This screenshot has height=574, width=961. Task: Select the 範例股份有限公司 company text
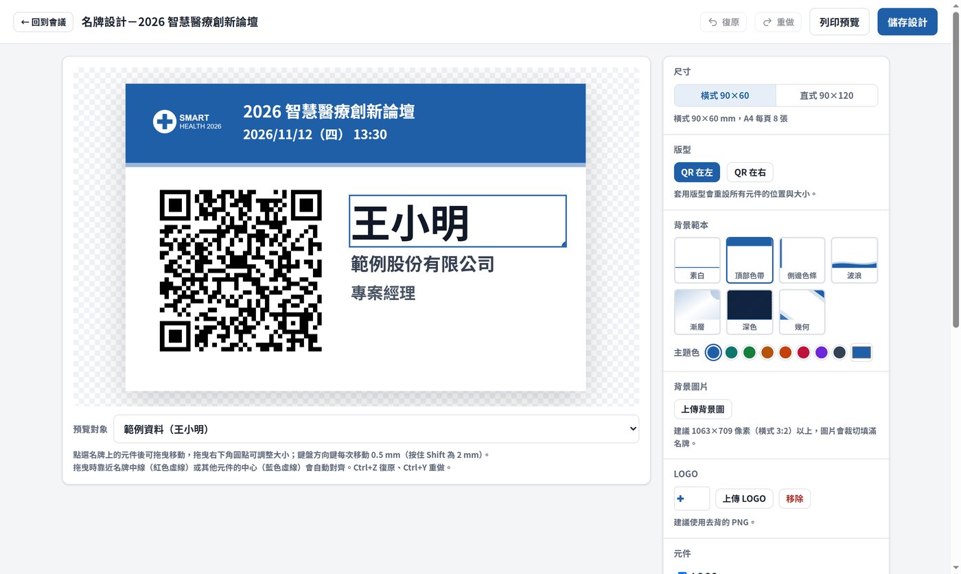coord(423,264)
